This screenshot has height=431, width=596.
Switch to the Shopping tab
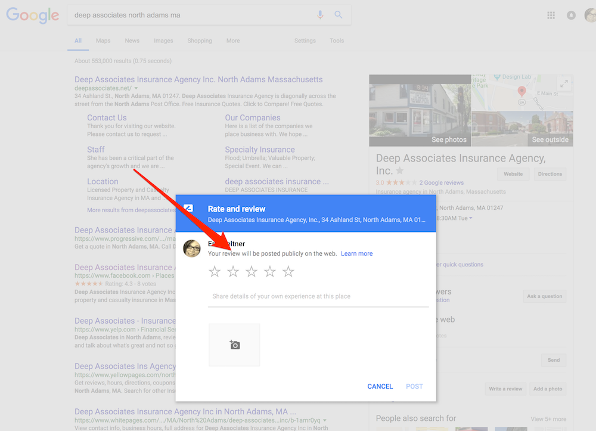[x=200, y=41]
